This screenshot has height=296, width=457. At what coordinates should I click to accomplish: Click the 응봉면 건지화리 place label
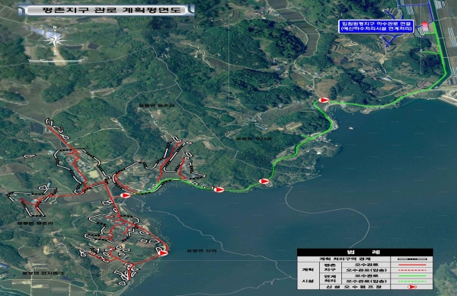43,273
